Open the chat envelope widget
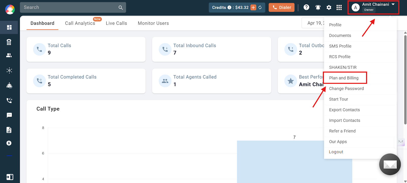Viewport: 407px width, 183px height. tap(390, 164)
